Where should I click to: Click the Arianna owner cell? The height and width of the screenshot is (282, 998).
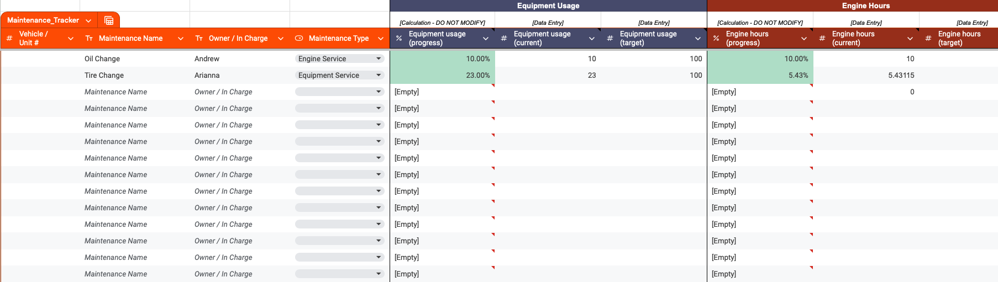[x=207, y=75]
